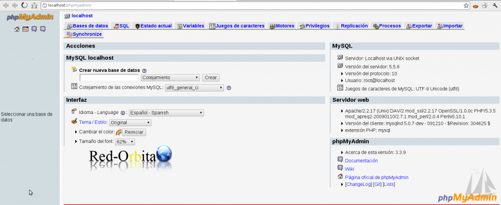The image size is (501, 205).
Task: Click the info icon next to Idioma - Language
Action: [x=123, y=113]
